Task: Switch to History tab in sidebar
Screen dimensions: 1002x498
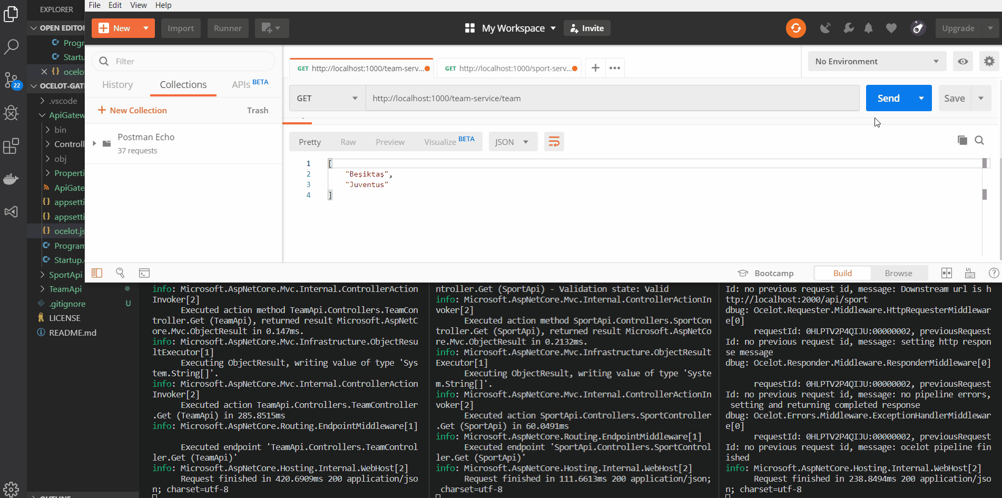Action: pyautogui.click(x=117, y=85)
